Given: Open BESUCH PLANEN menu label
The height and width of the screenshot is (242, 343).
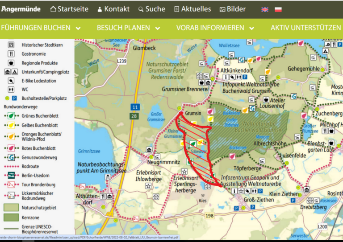Looking at the screenshot, I should click(123, 28).
